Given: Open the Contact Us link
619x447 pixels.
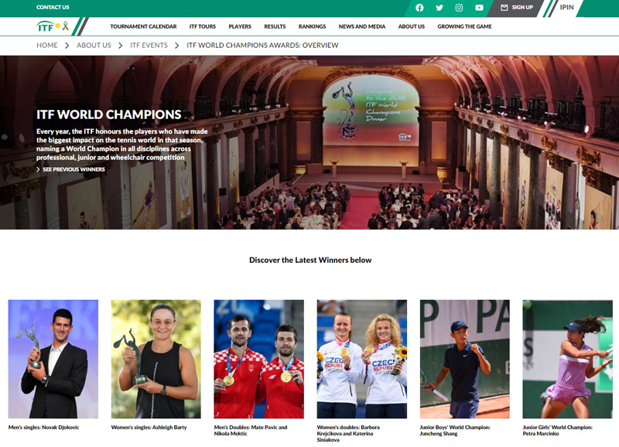Looking at the screenshot, I should (x=53, y=7).
